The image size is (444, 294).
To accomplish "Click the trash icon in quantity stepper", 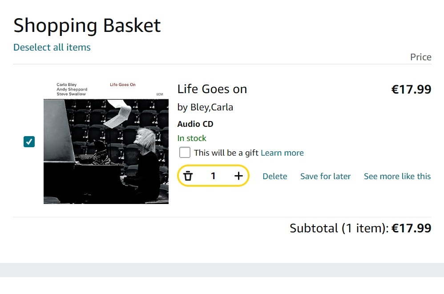I will click(x=188, y=176).
